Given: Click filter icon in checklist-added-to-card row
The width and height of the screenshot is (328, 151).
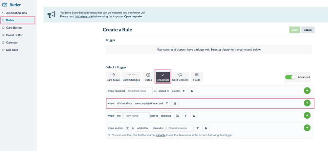Looking at the screenshot, I should pos(184,91).
